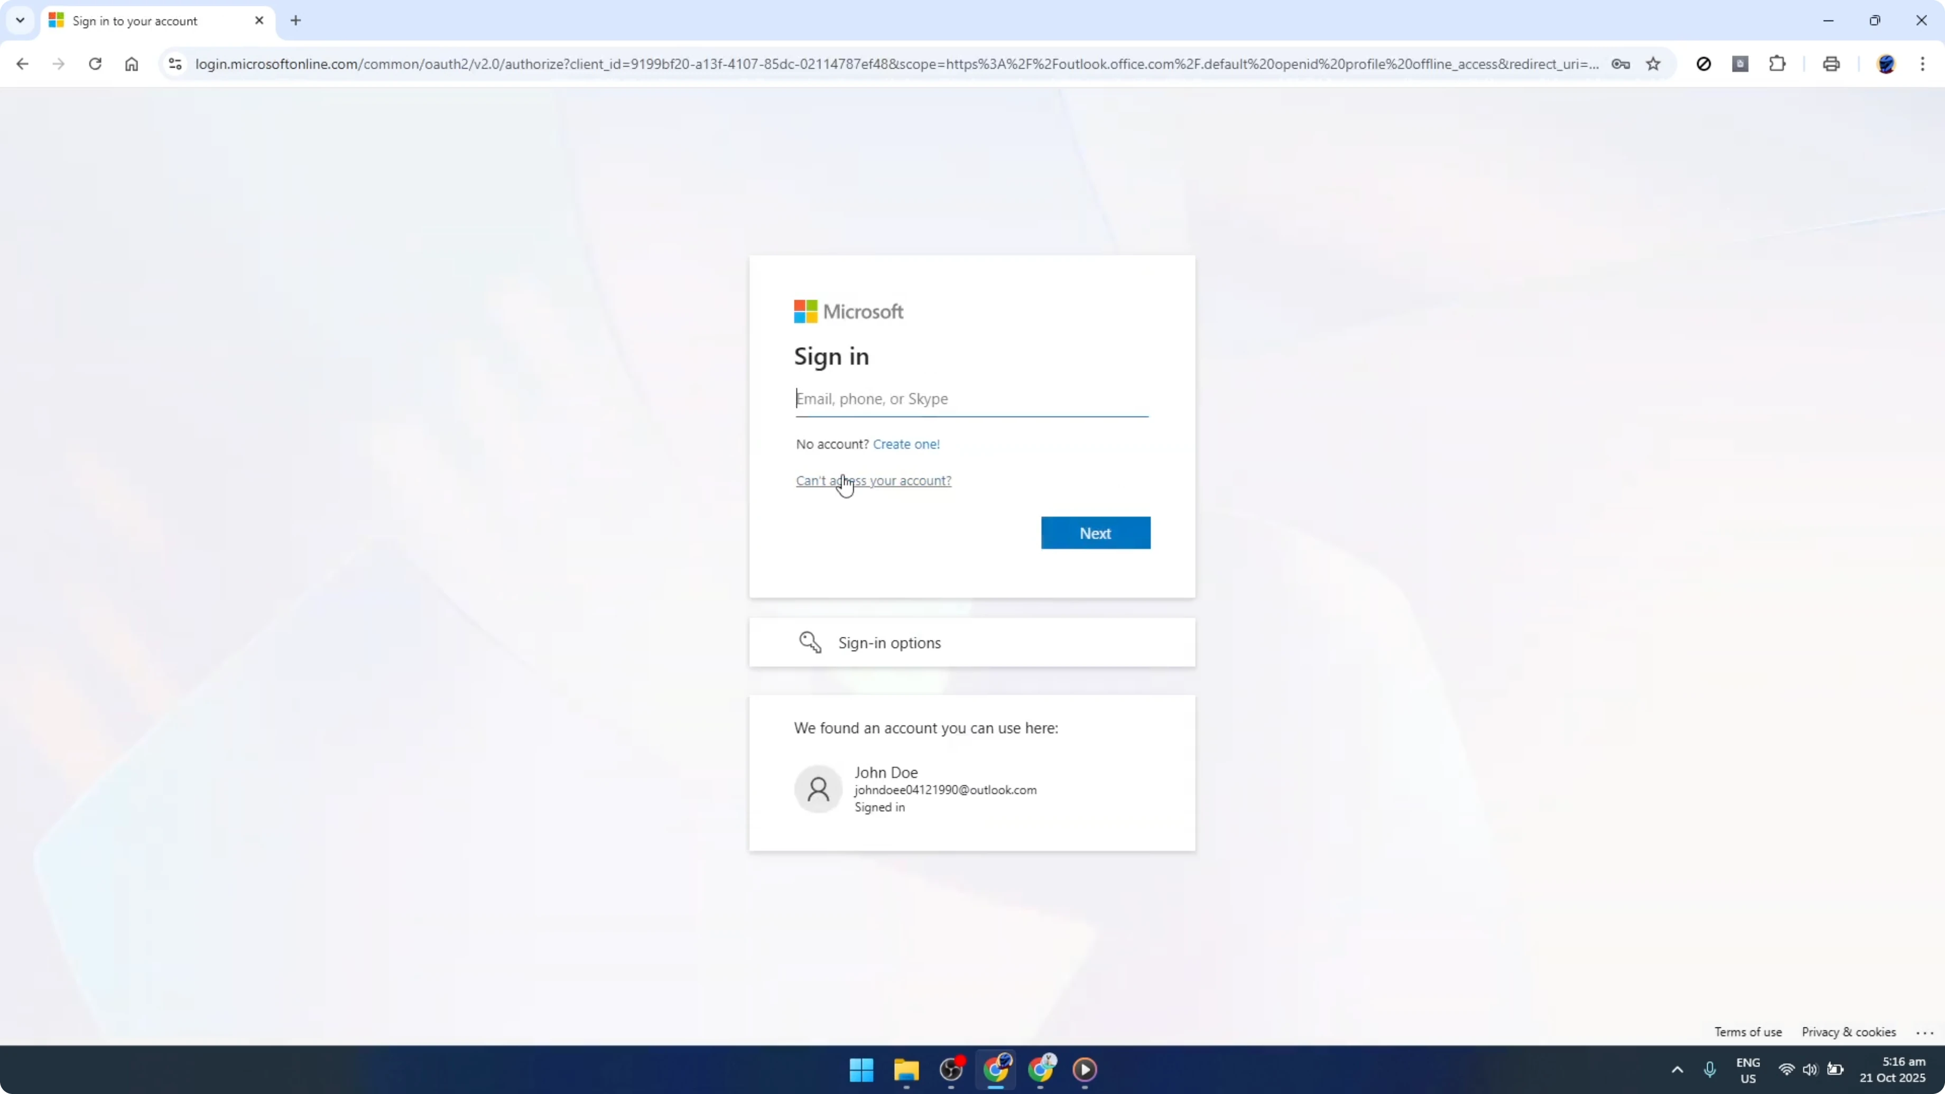Click the blocked-circle extension icon
The height and width of the screenshot is (1094, 1945).
point(1703,64)
